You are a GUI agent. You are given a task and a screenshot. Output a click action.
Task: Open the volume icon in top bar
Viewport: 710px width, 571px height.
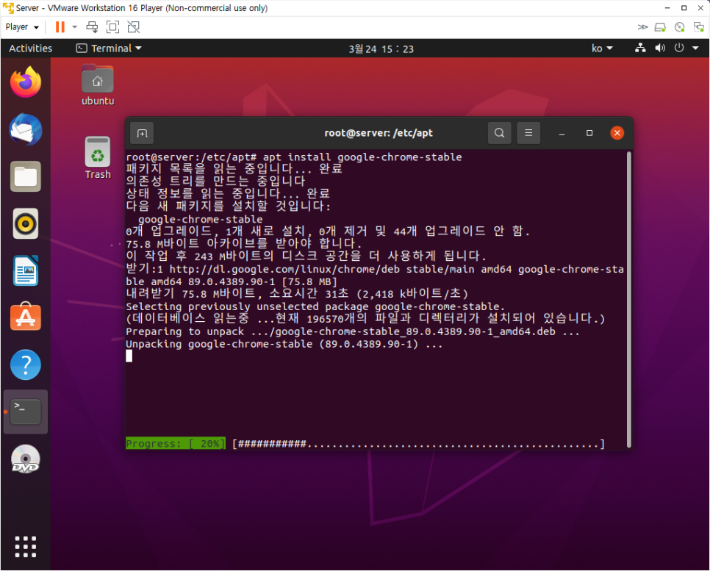(x=660, y=48)
